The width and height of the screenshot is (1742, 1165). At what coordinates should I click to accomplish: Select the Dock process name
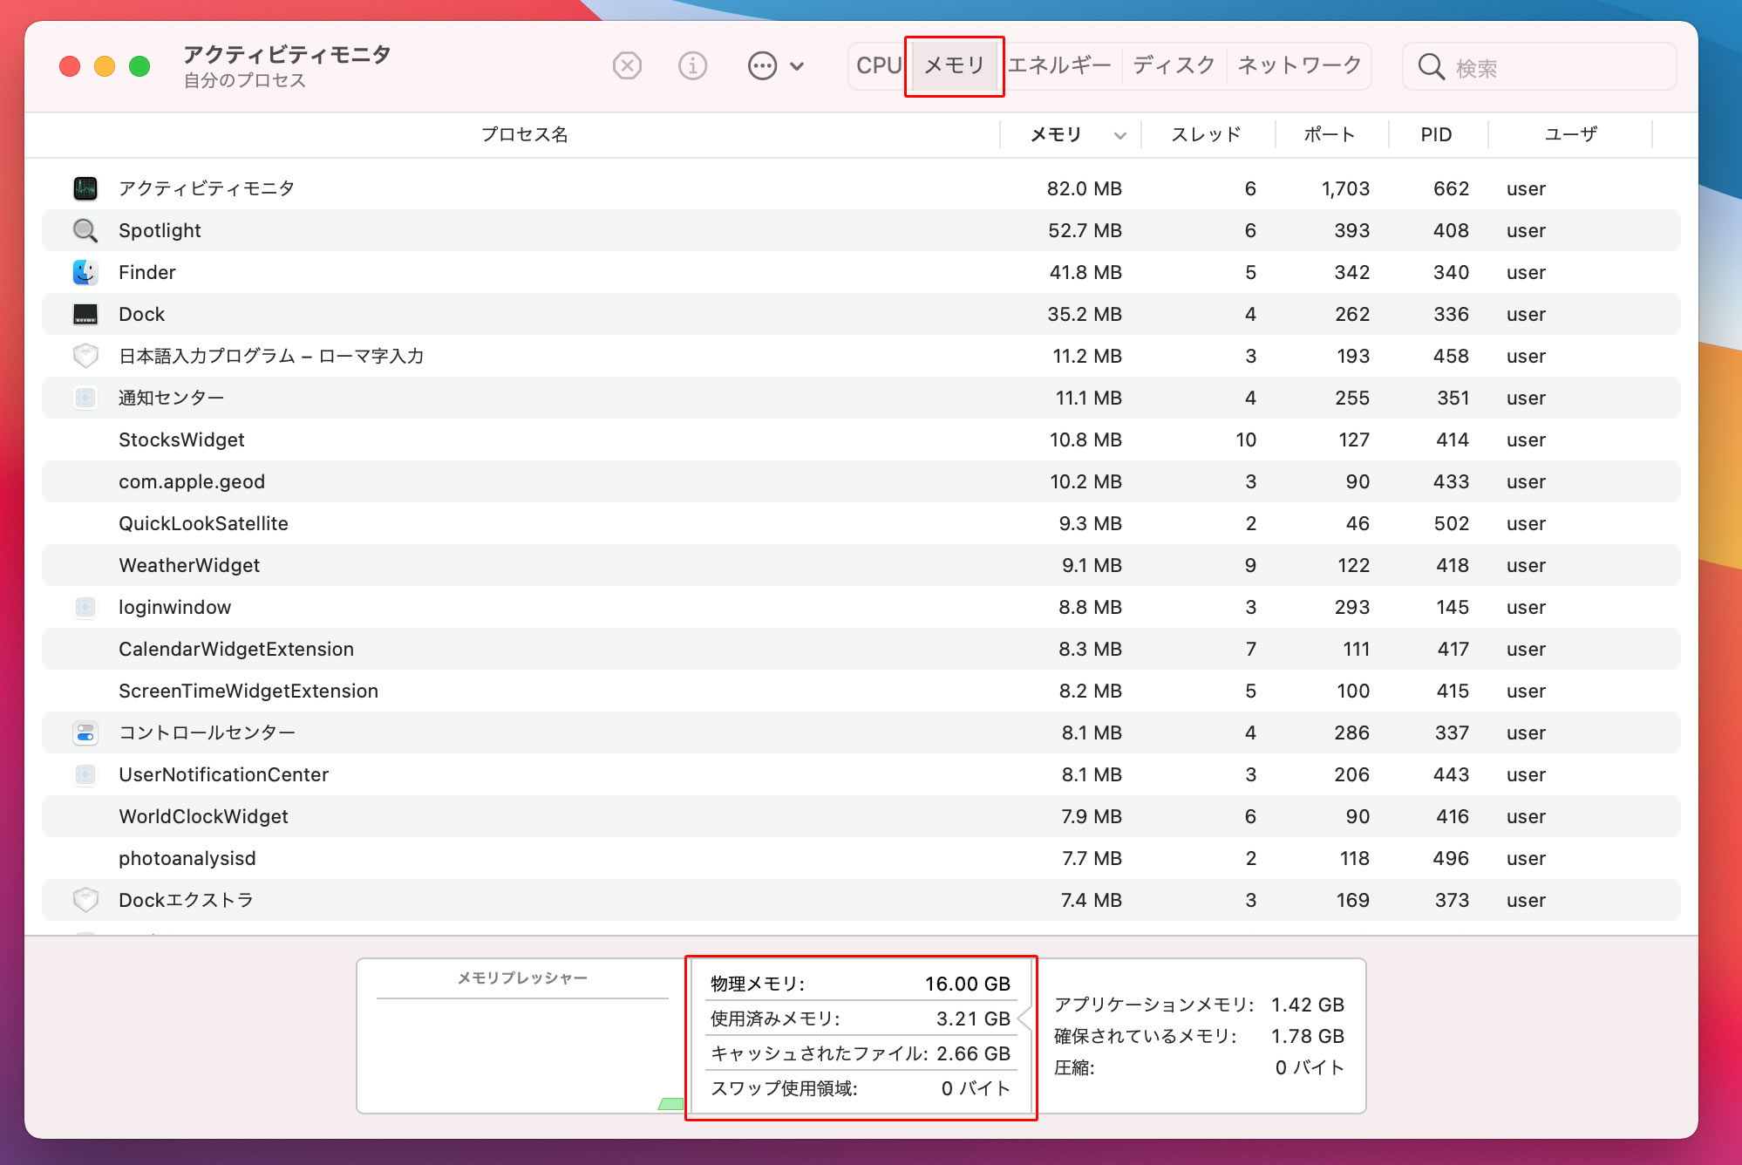click(141, 314)
